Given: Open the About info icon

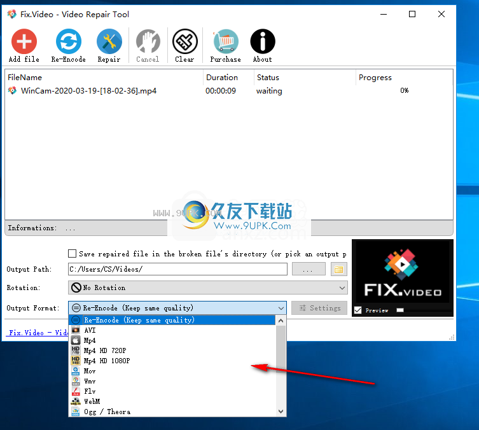Looking at the screenshot, I should pos(263,41).
